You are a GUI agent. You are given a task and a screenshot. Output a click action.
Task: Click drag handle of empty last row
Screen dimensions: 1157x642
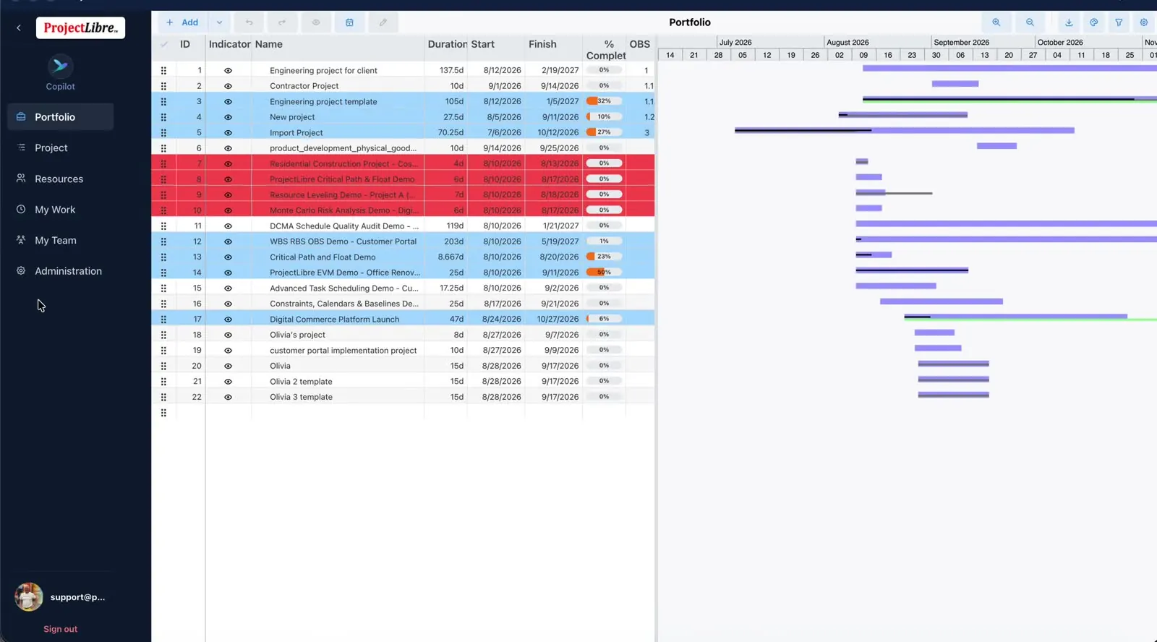[x=163, y=413]
